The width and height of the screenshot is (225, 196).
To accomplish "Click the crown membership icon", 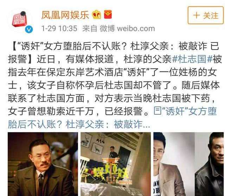I will pos(97,14).
